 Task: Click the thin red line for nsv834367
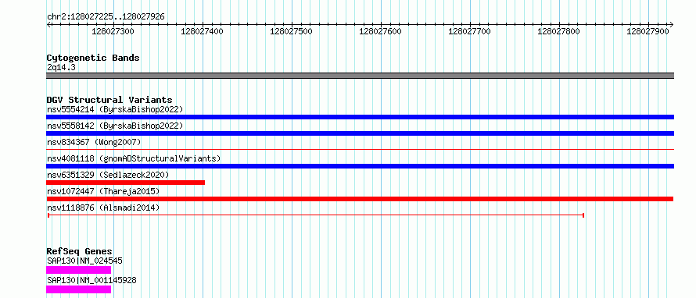click(x=360, y=150)
